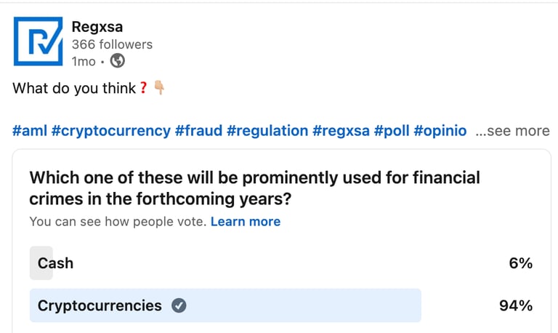Click the #regxsa hashtag
The height and width of the screenshot is (333, 558).
(340, 131)
